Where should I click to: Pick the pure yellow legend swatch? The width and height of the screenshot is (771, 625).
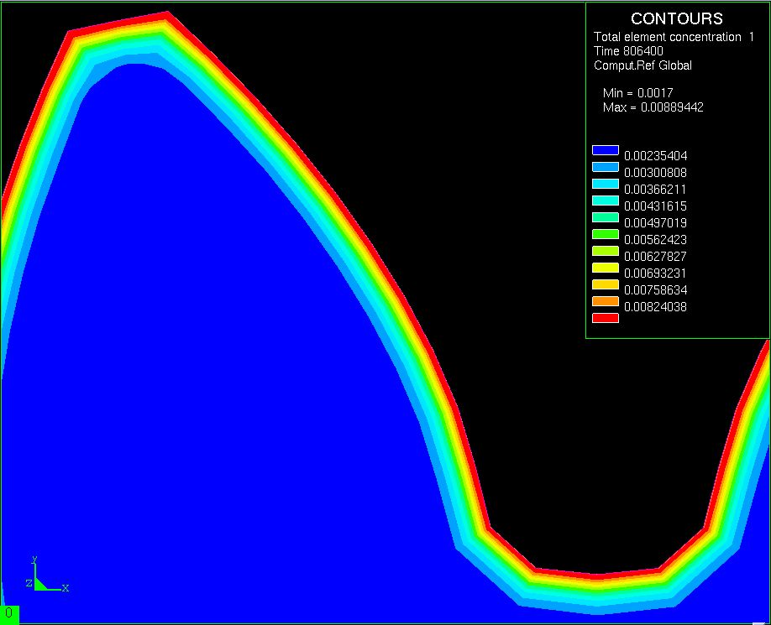pos(605,268)
